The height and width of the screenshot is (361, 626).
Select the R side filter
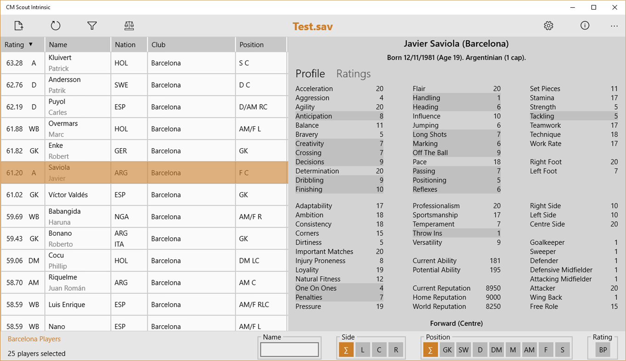(x=395, y=349)
